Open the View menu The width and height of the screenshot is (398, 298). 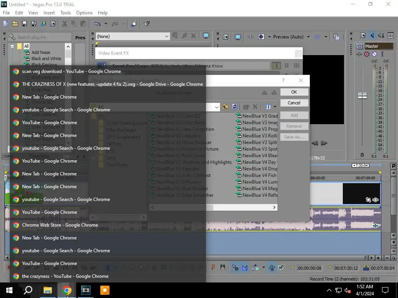[x=33, y=13]
